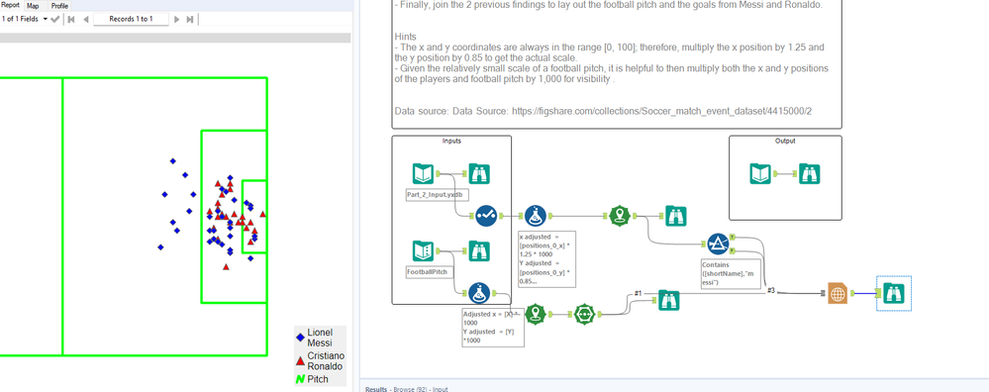Image resolution: width=989 pixels, height=392 pixels.
Task: Select the lower Create Points tool
Action: [536, 314]
